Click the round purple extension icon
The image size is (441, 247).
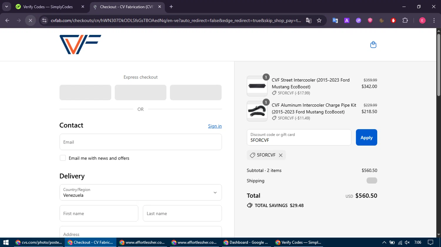pyautogui.click(x=358, y=21)
